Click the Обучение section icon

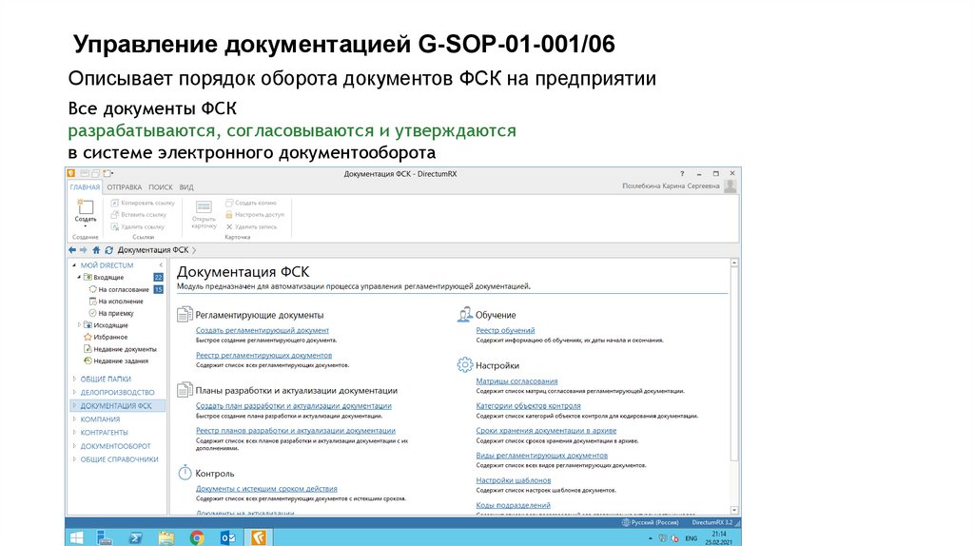click(464, 314)
